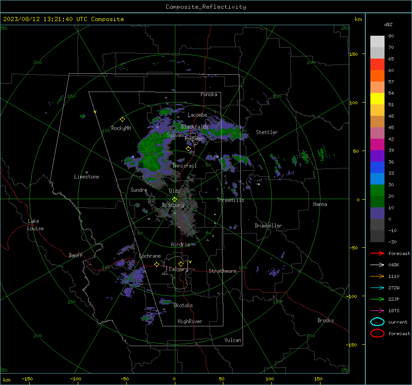Click the HighRiver town label
Image resolution: width=412 pixels, height=385 pixels.
click(x=190, y=321)
